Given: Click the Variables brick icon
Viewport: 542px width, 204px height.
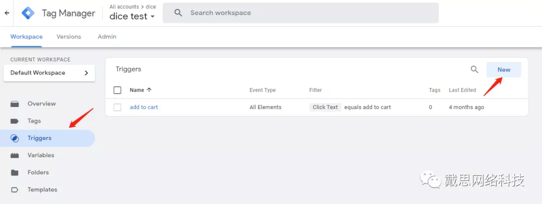Looking at the screenshot, I should coord(15,155).
